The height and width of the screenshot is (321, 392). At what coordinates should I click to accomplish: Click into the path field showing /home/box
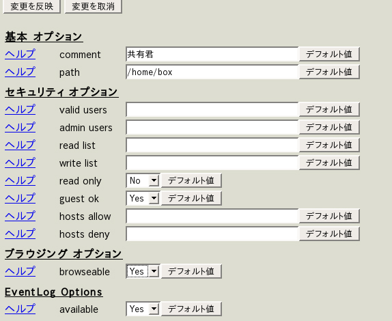click(x=212, y=72)
